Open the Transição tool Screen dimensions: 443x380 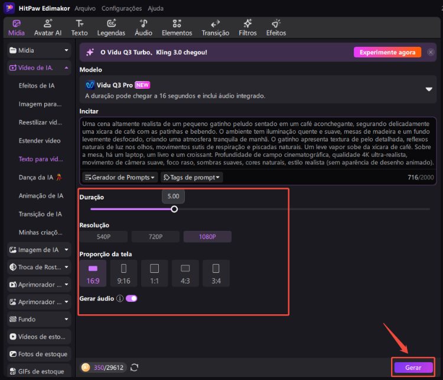click(215, 28)
